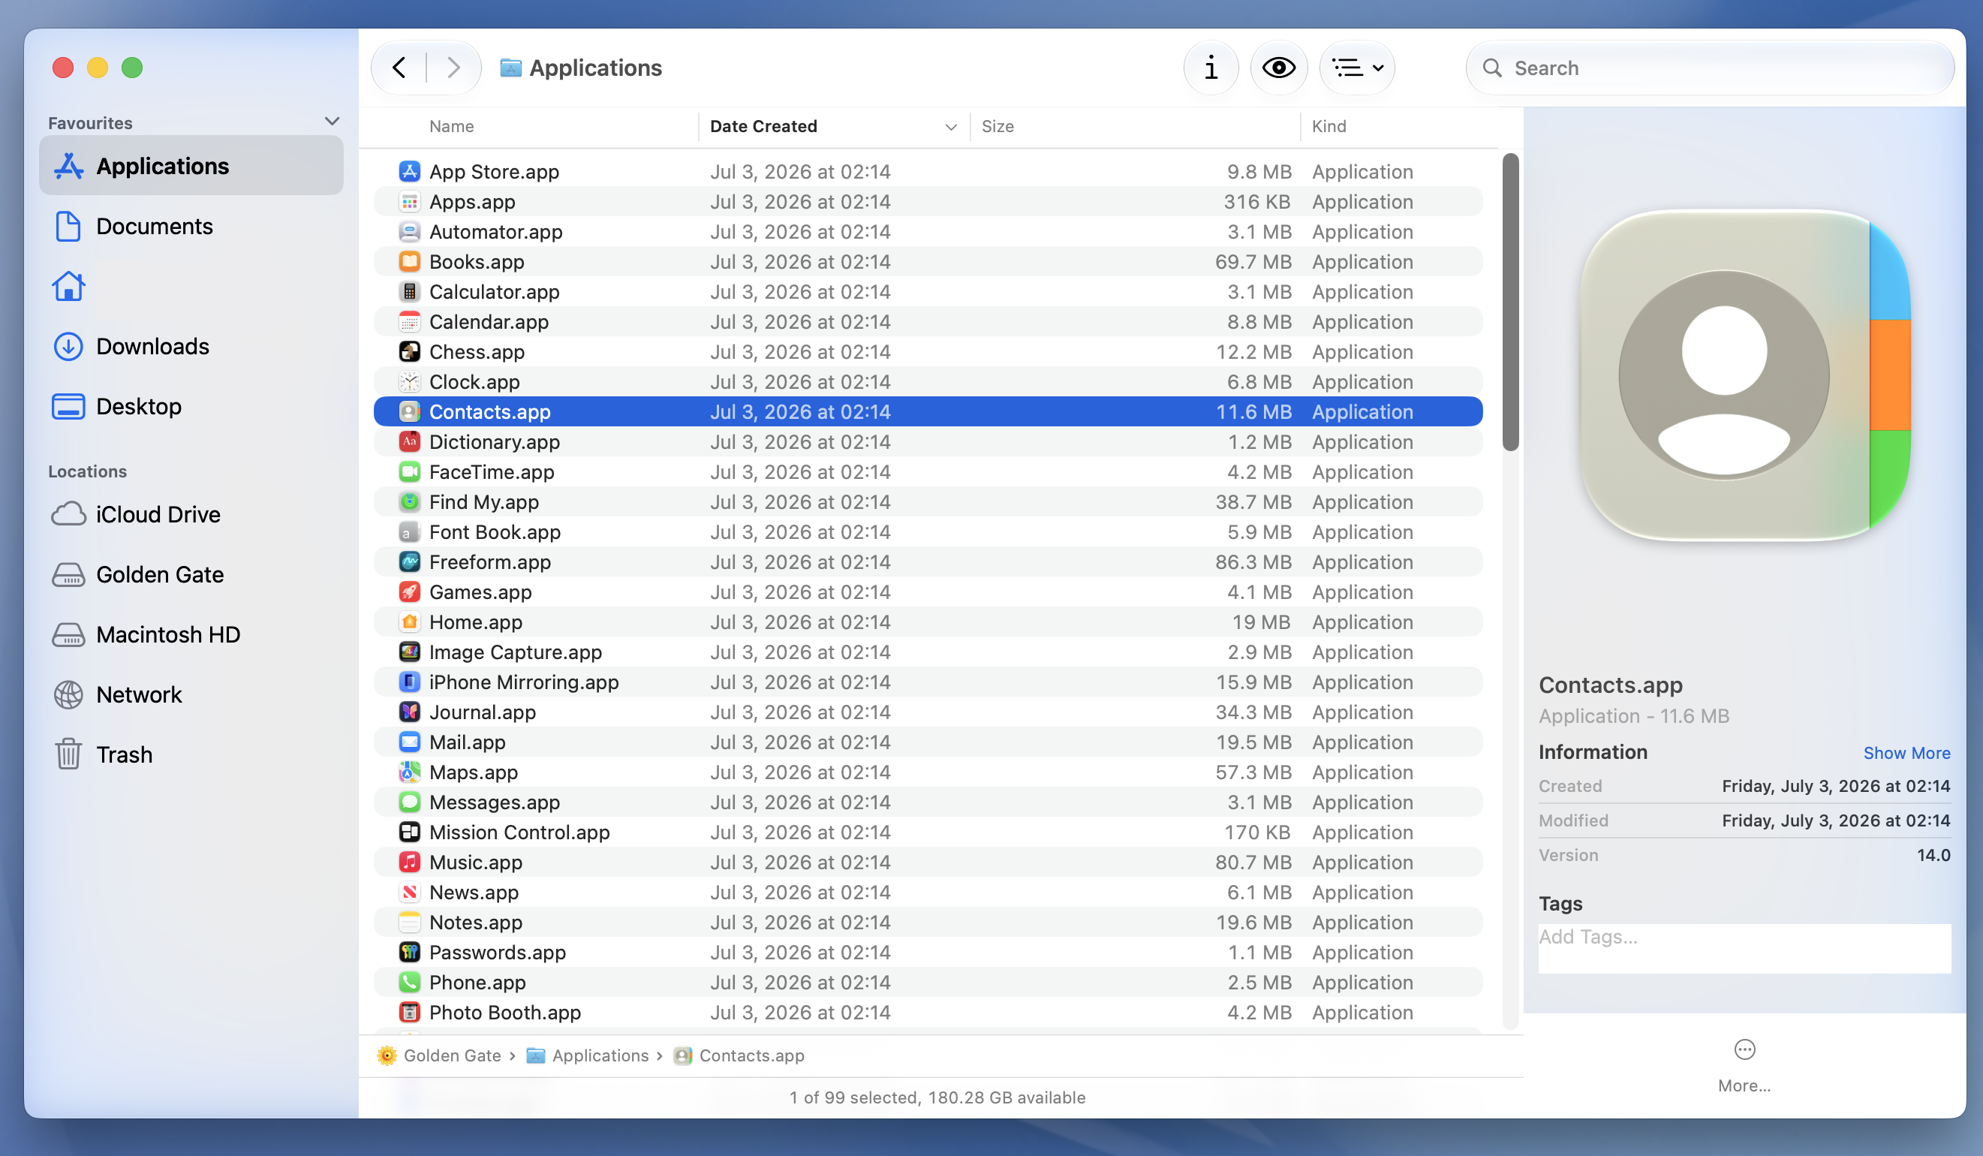Open Downloads in the sidebar
This screenshot has height=1156, width=1983.
tap(191, 346)
